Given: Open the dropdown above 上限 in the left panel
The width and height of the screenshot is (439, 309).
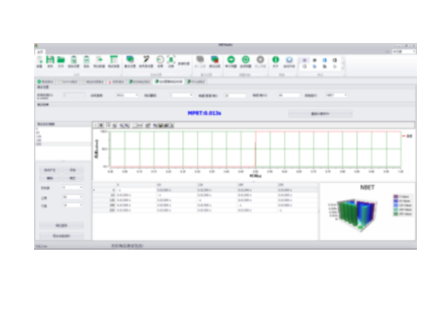Looking at the screenshot, I should coord(72,187).
